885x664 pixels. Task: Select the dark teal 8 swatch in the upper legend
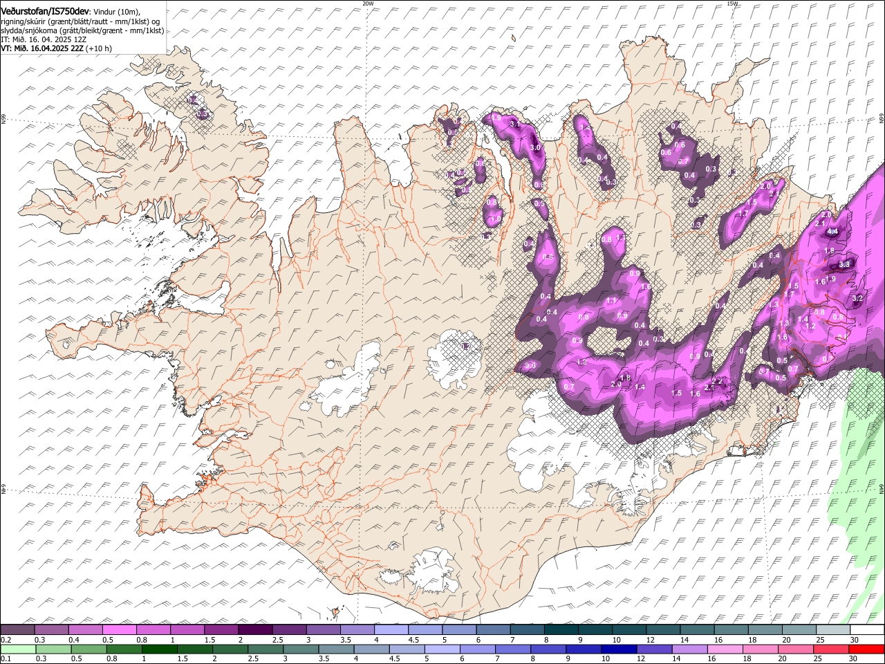click(x=561, y=629)
